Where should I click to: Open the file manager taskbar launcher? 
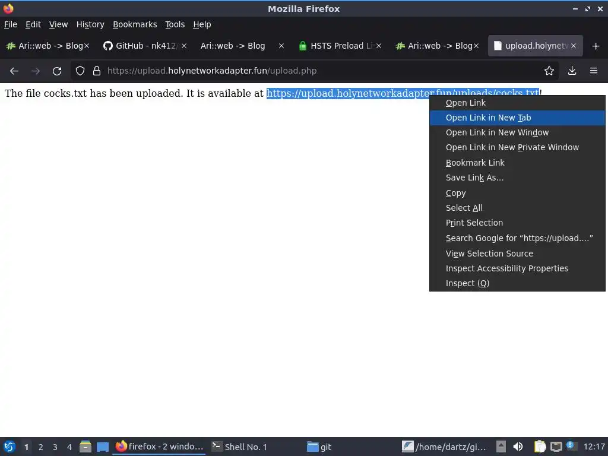(x=85, y=446)
